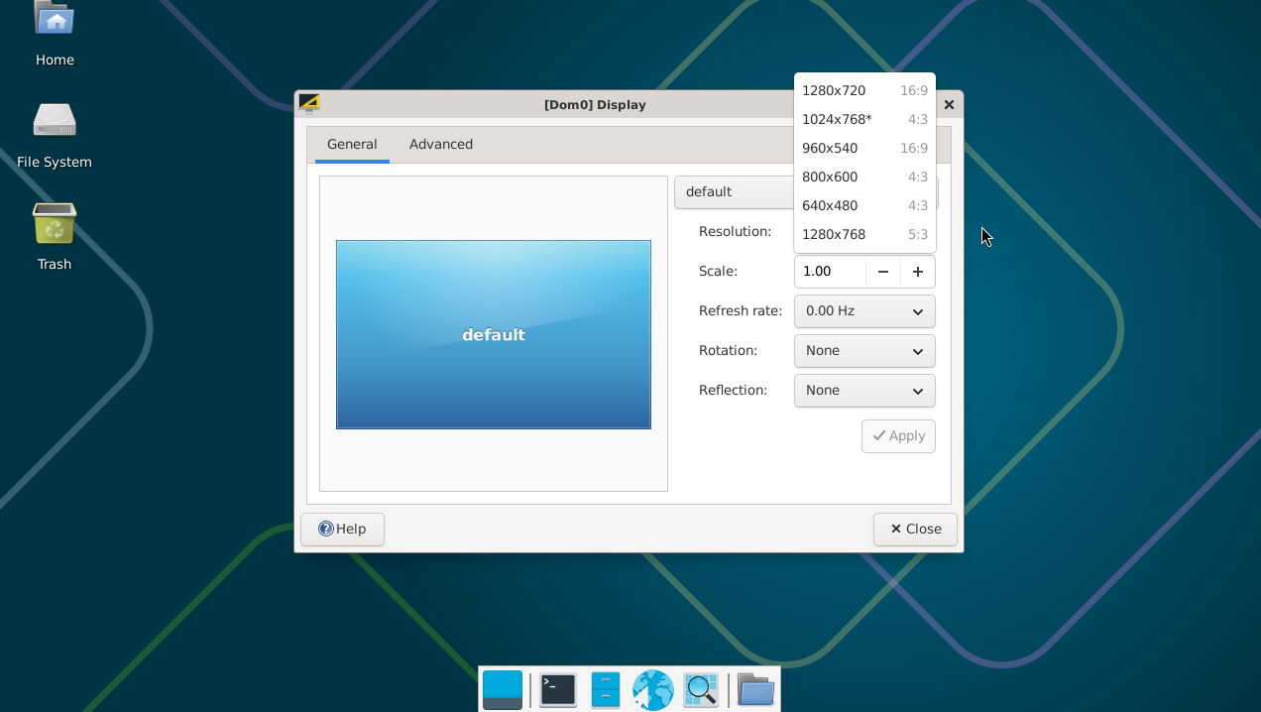Open the File System desktop icon
The image size is (1261, 712).
[55, 121]
